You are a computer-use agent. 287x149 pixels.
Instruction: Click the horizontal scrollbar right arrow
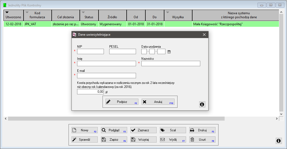pos(277,118)
